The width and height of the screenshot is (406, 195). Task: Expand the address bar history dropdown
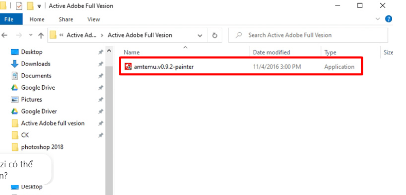(x=200, y=35)
